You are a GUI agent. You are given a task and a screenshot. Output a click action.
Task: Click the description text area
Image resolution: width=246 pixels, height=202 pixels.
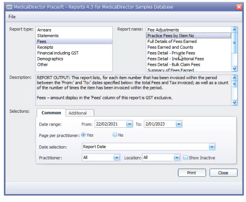point(134,90)
